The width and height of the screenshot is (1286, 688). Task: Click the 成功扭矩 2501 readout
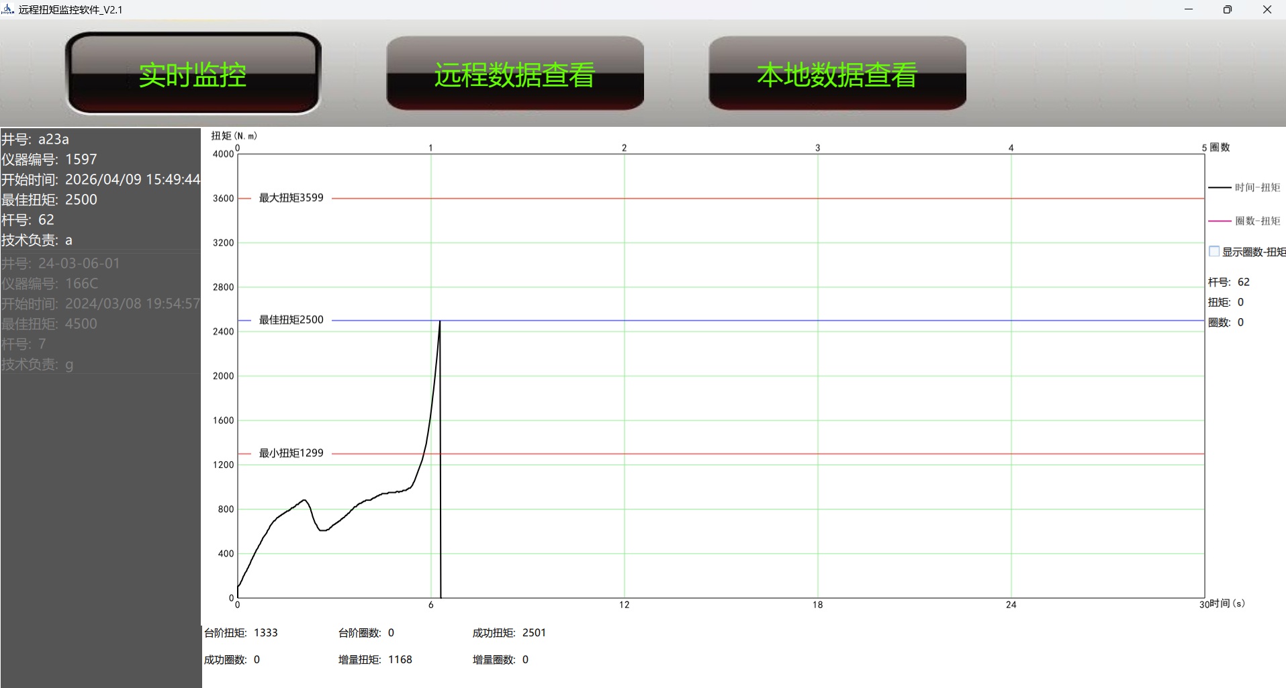[509, 633]
